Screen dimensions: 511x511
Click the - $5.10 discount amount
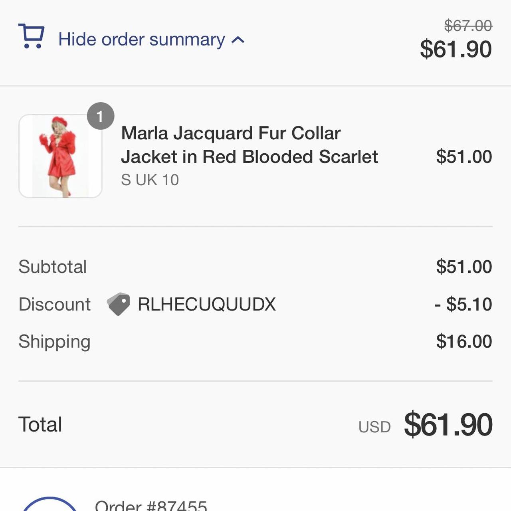pyautogui.click(x=463, y=304)
